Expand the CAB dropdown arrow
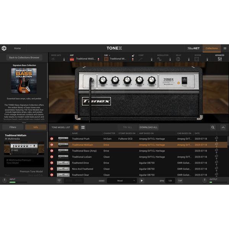 110,55
